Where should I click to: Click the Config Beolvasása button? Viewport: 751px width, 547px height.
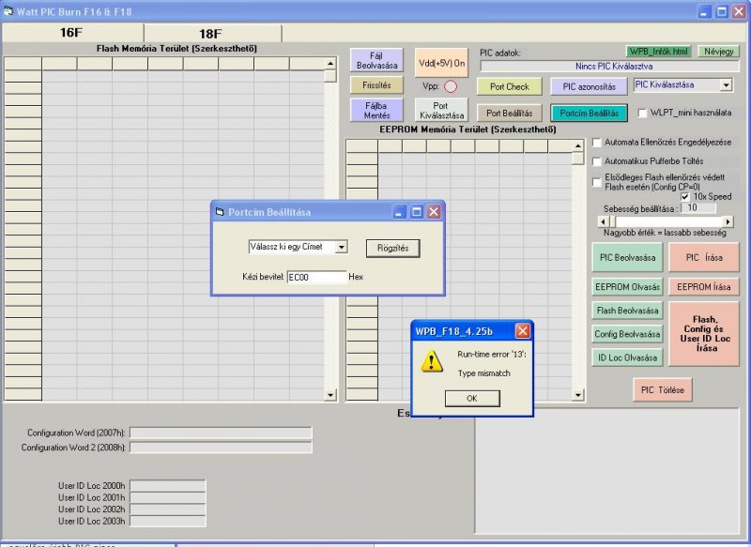coord(627,334)
